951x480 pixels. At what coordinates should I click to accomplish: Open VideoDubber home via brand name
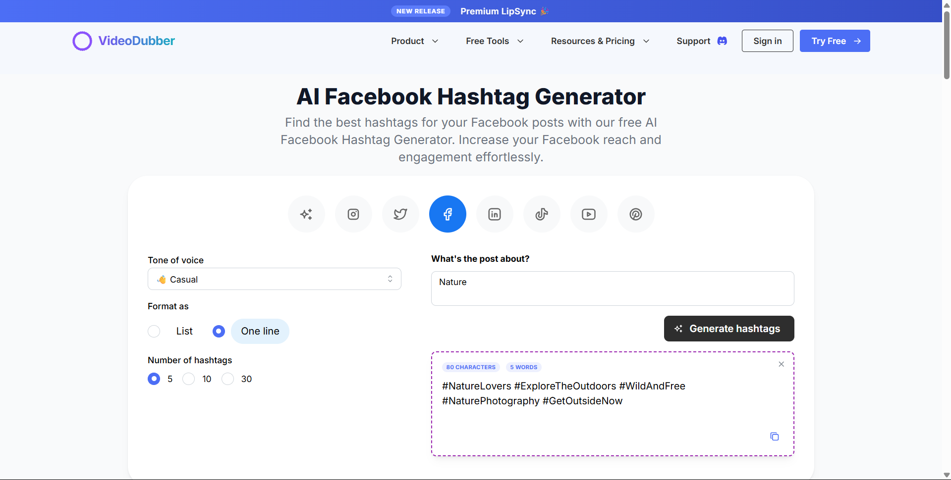click(136, 41)
